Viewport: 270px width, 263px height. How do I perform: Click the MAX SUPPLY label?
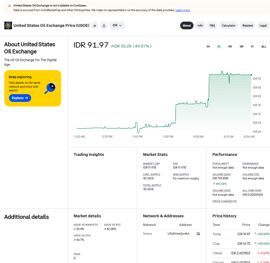[181, 174]
